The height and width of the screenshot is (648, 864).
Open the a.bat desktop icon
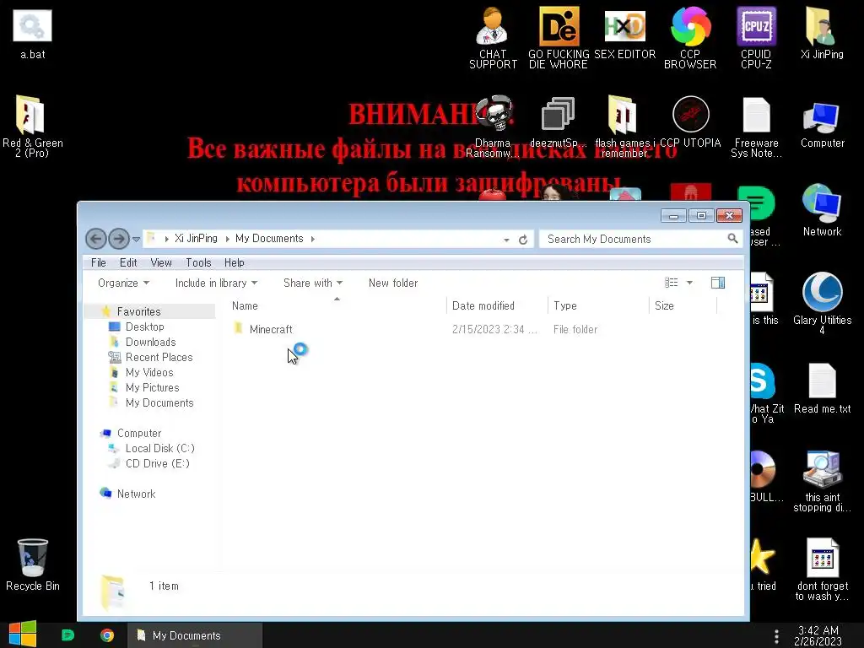(x=33, y=34)
